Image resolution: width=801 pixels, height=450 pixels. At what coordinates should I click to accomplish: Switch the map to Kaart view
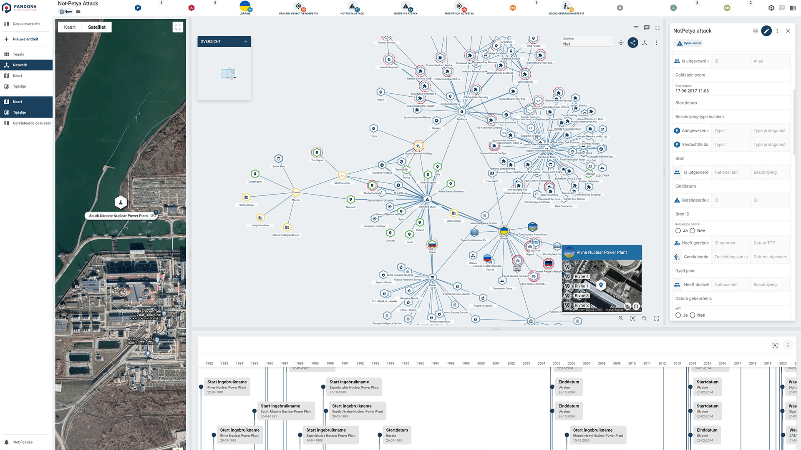70,27
